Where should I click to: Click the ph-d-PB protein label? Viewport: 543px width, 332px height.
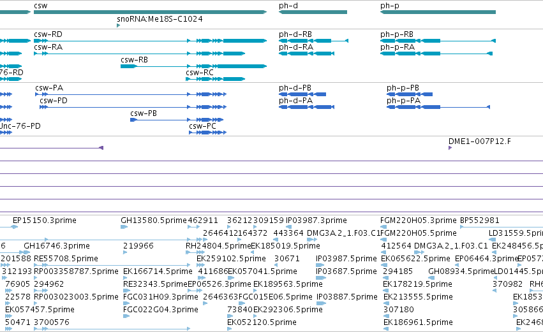pyautogui.click(x=295, y=88)
